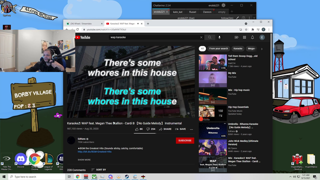Open a new Chrome tab
The width and height of the screenshot is (320, 180).
point(148,23)
